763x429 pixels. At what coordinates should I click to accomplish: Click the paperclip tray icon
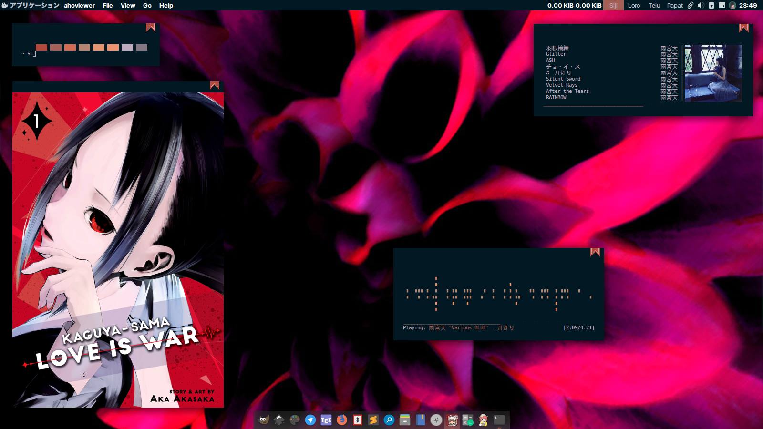691,5
